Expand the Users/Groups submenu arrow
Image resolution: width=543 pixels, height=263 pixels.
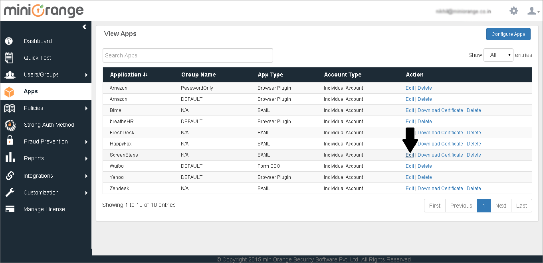coord(86,75)
